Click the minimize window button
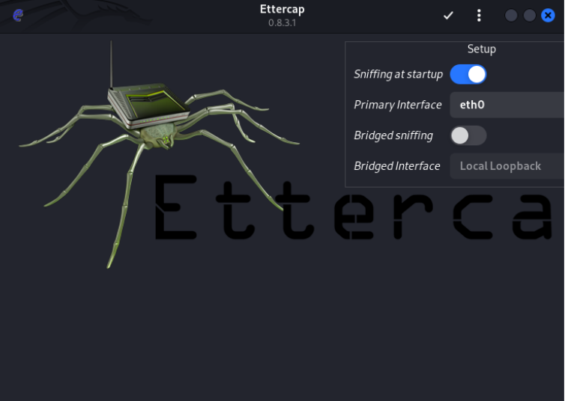The height and width of the screenshot is (401, 568). (x=511, y=16)
